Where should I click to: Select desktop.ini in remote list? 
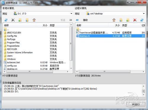[x=110, y=36]
